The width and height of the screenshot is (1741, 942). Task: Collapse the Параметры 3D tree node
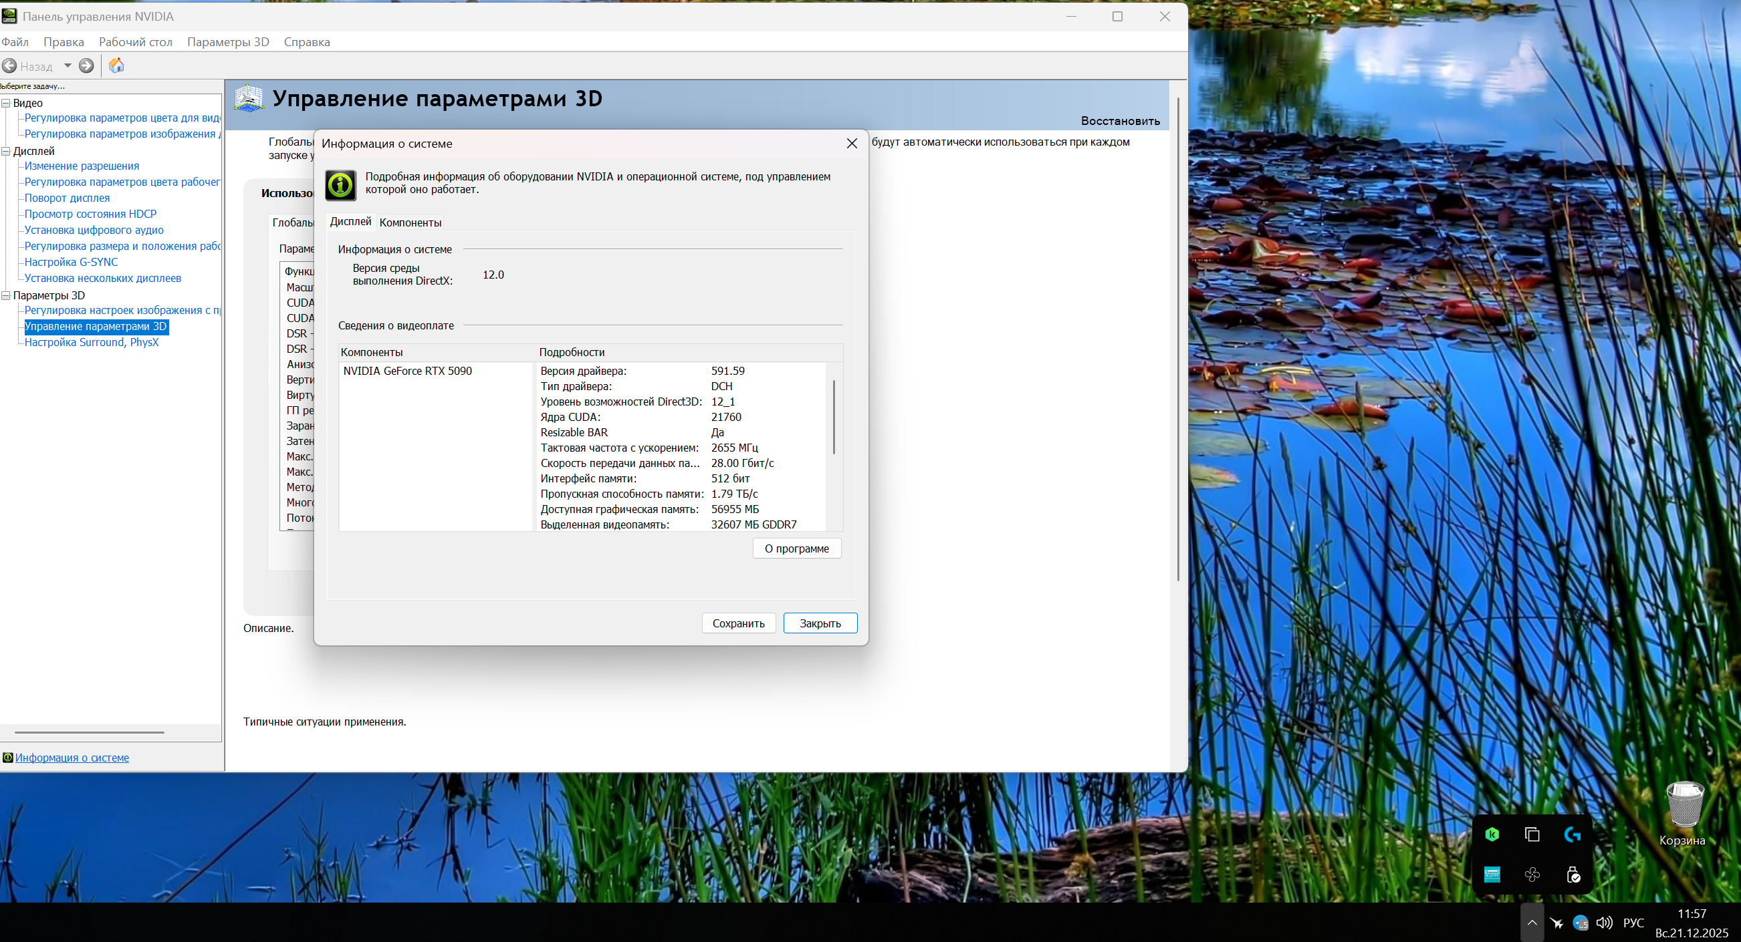(x=6, y=296)
